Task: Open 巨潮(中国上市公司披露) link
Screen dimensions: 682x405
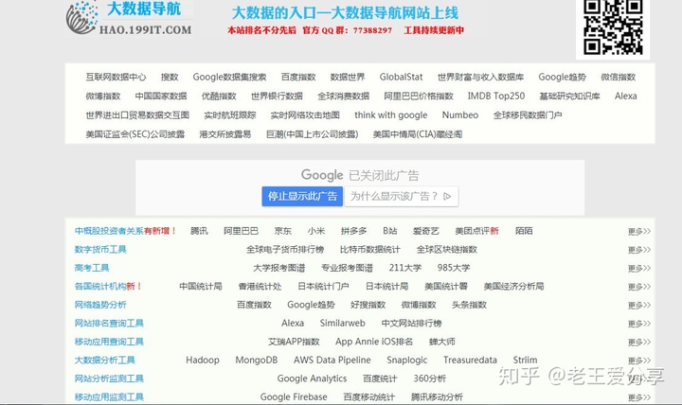Action: (313, 134)
